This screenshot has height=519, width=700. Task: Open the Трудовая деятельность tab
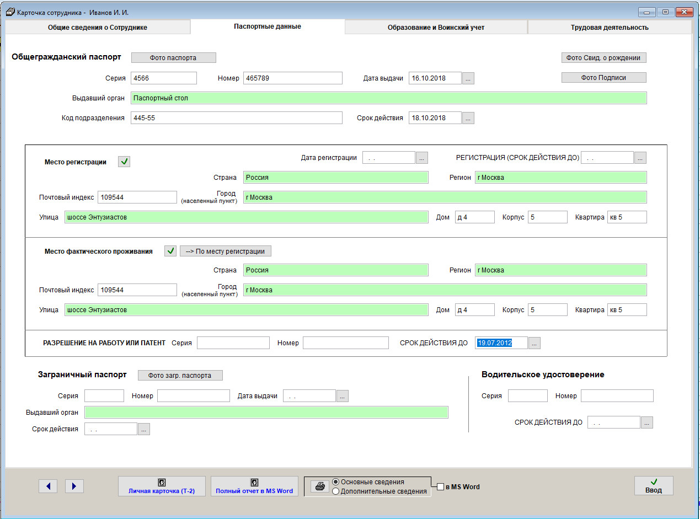click(609, 27)
